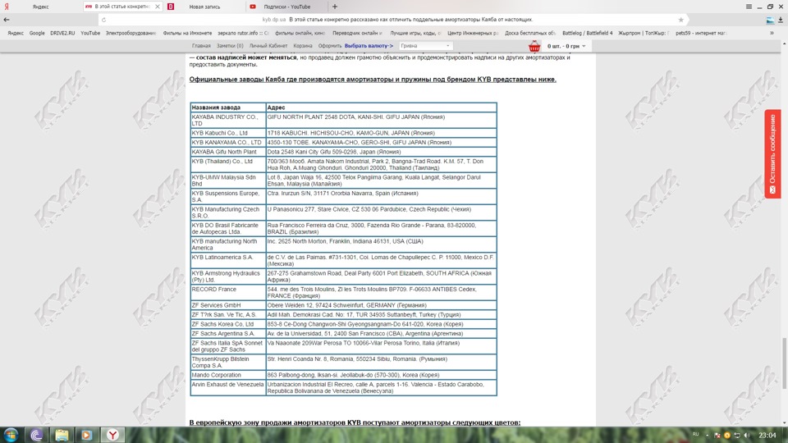Screen dimensions: 788x443
Task: Open the DRIVE2.RU bookmark
Action: [x=62, y=33]
